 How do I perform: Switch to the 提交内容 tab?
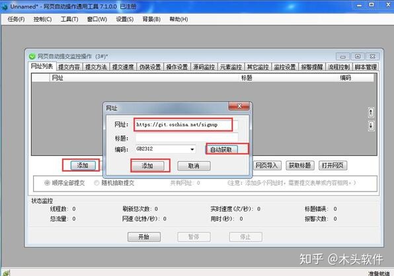69,67
